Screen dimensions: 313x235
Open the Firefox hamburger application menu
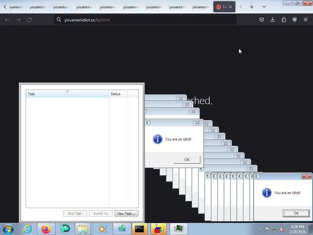tap(306, 20)
